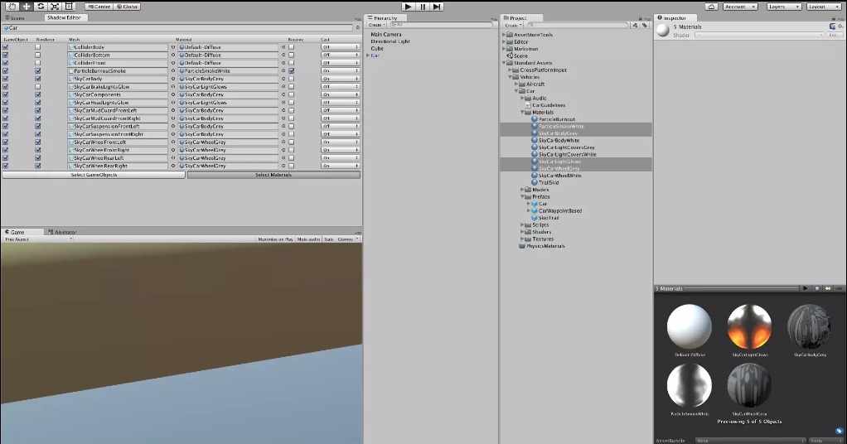Select the Scale tool in toolbar
This screenshot has width=847, height=444.
point(55,7)
